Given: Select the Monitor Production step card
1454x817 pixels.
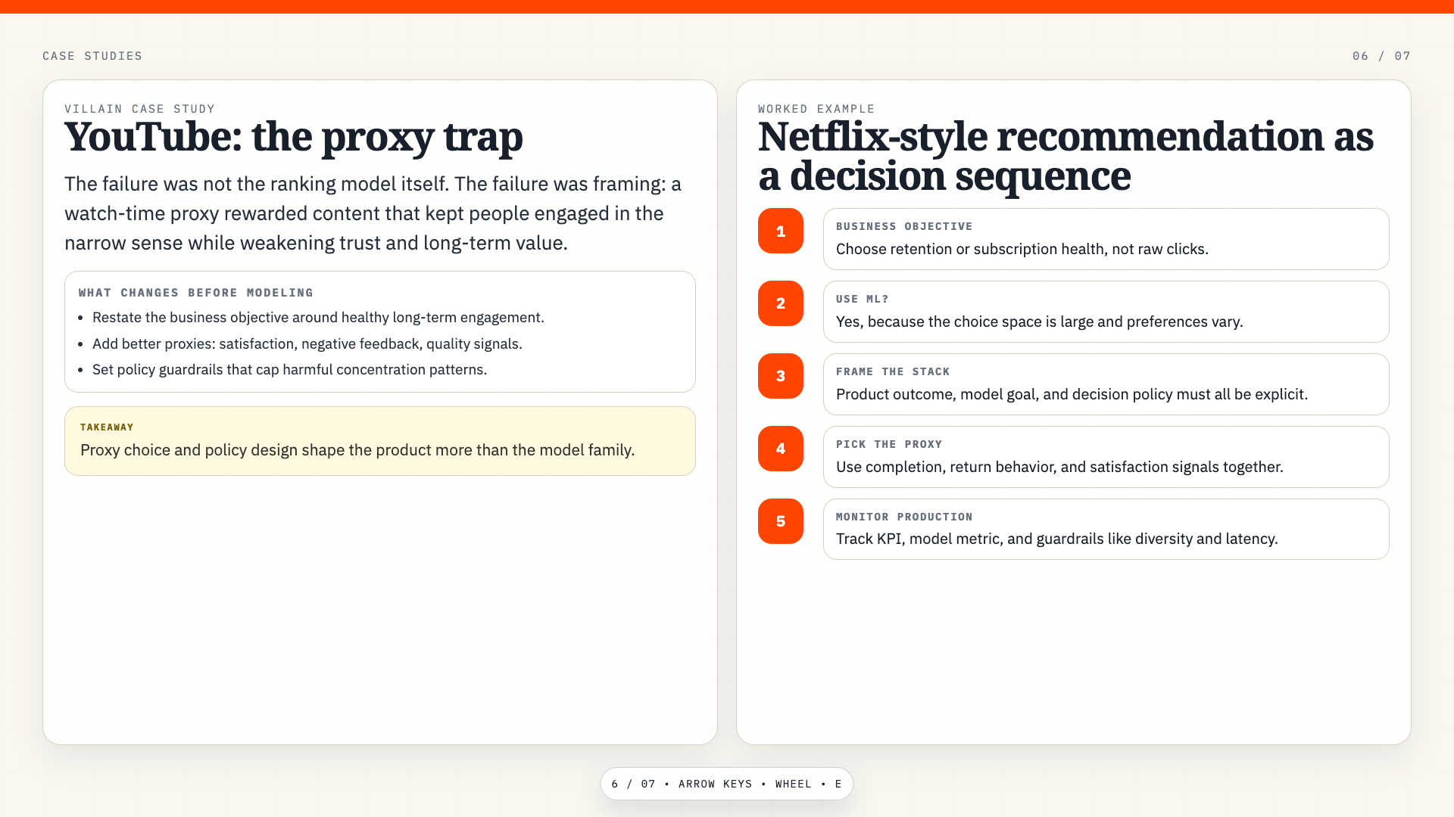Looking at the screenshot, I should click(x=1106, y=529).
